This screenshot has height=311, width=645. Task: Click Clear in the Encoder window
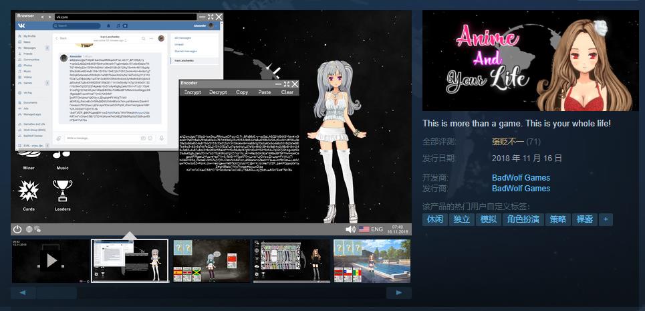click(x=287, y=92)
